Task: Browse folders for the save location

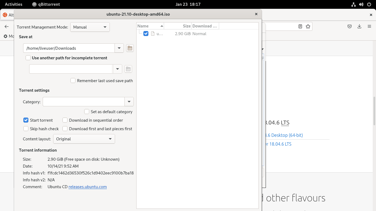Action: click(x=130, y=48)
